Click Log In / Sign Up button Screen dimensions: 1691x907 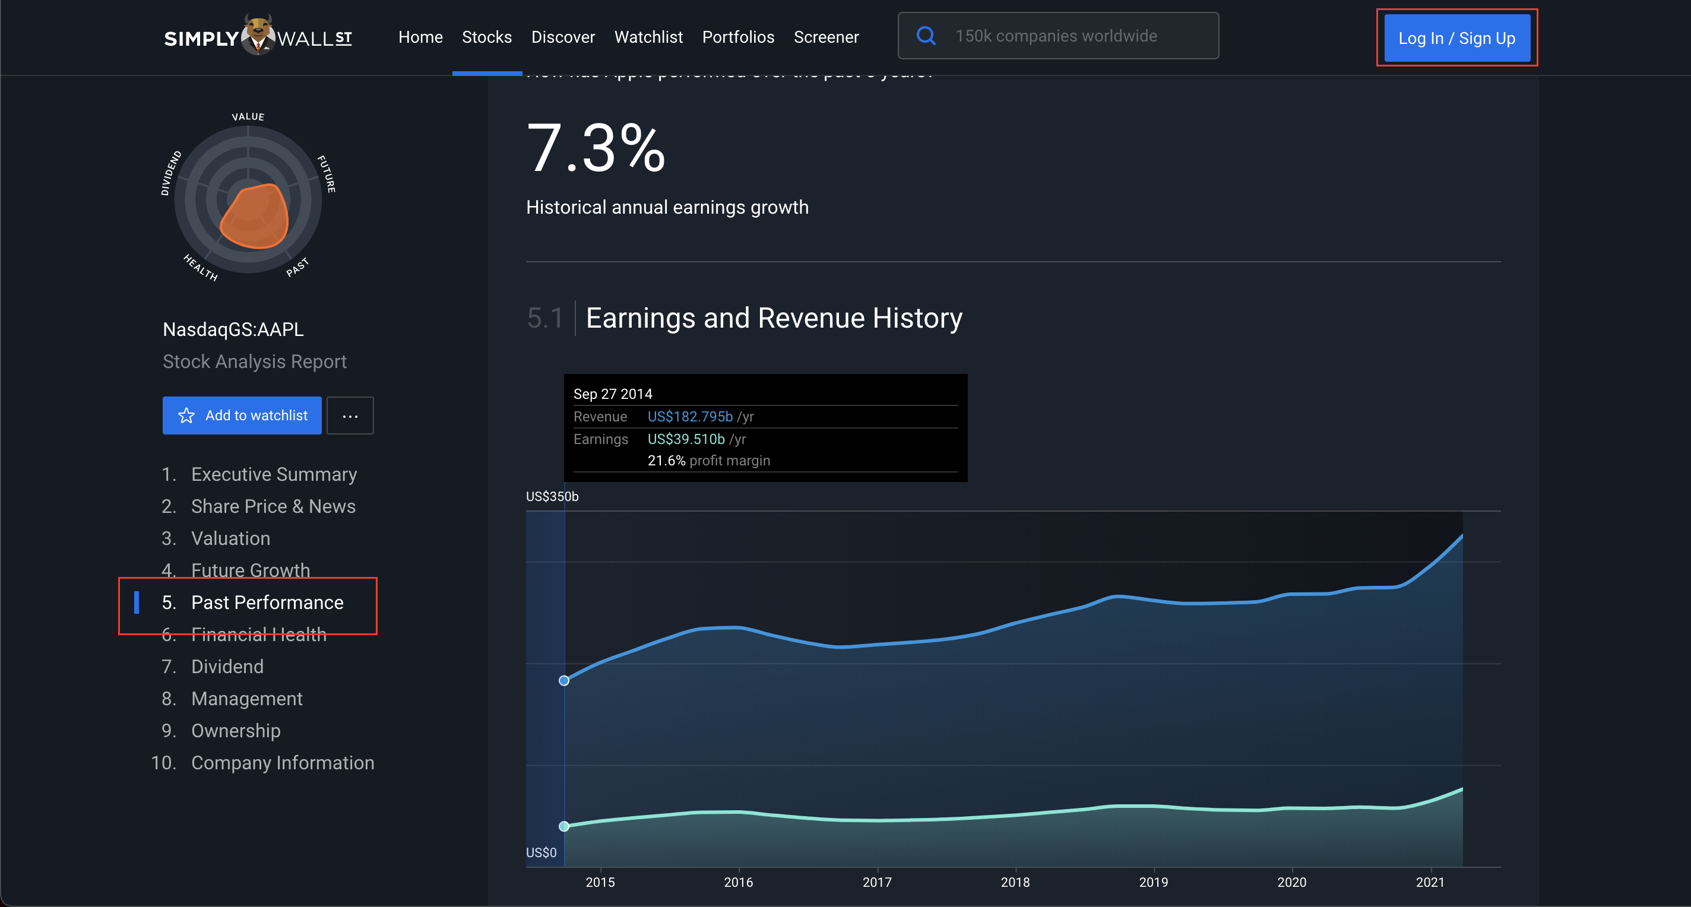click(1456, 38)
